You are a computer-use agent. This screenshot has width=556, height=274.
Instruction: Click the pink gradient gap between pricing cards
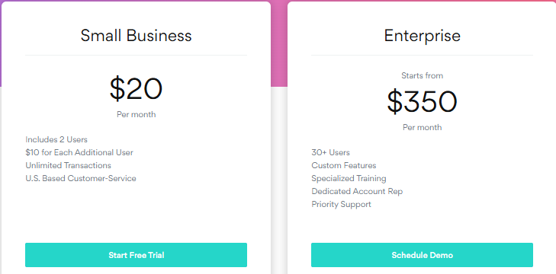279,44
